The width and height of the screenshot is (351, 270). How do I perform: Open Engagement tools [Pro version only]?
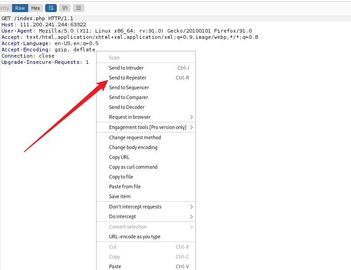pos(146,127)
